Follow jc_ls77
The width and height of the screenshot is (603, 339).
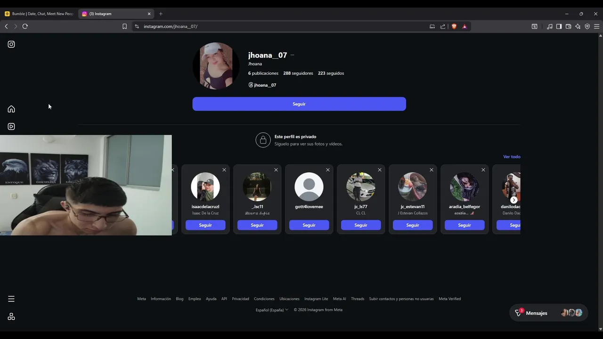pos(361,225)
